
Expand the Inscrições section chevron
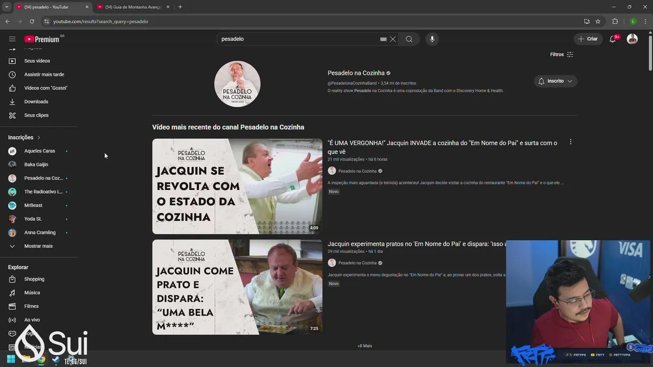point(38,138)
